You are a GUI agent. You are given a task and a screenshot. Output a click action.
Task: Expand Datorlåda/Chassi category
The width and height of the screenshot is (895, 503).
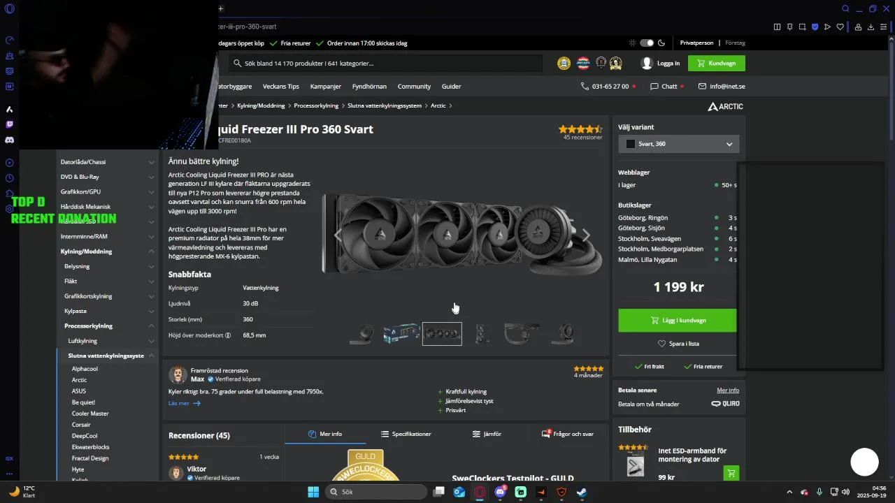tap(151, 162)
